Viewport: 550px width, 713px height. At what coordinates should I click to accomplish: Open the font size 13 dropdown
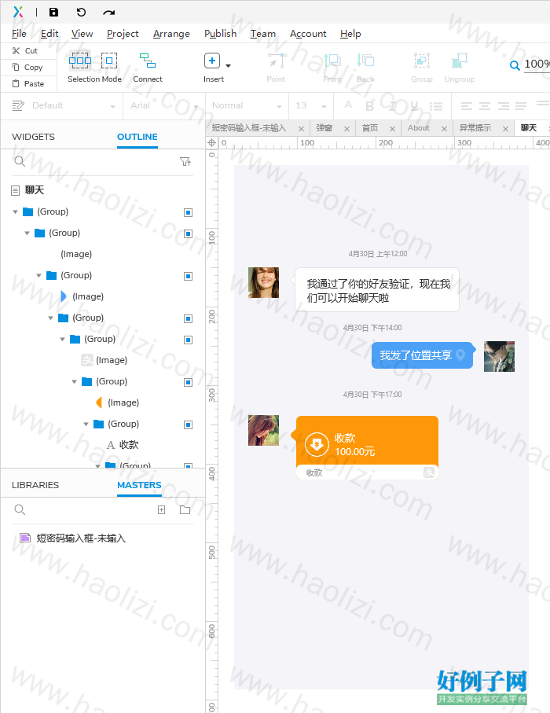pyautogui.click(x=311, y=106)
